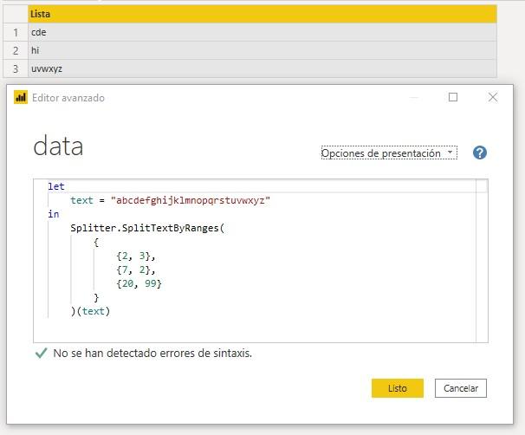The image size is (525, 435).
Task: Close the Editor avanzado dialog
Action: pyautogui.click(x=493, y=97)
